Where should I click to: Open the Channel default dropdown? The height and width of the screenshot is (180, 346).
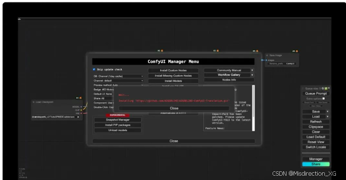click(118, 80)
